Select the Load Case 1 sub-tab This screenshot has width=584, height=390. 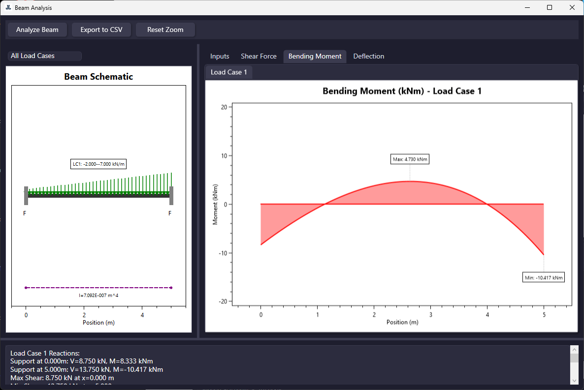tap(228, 72)
